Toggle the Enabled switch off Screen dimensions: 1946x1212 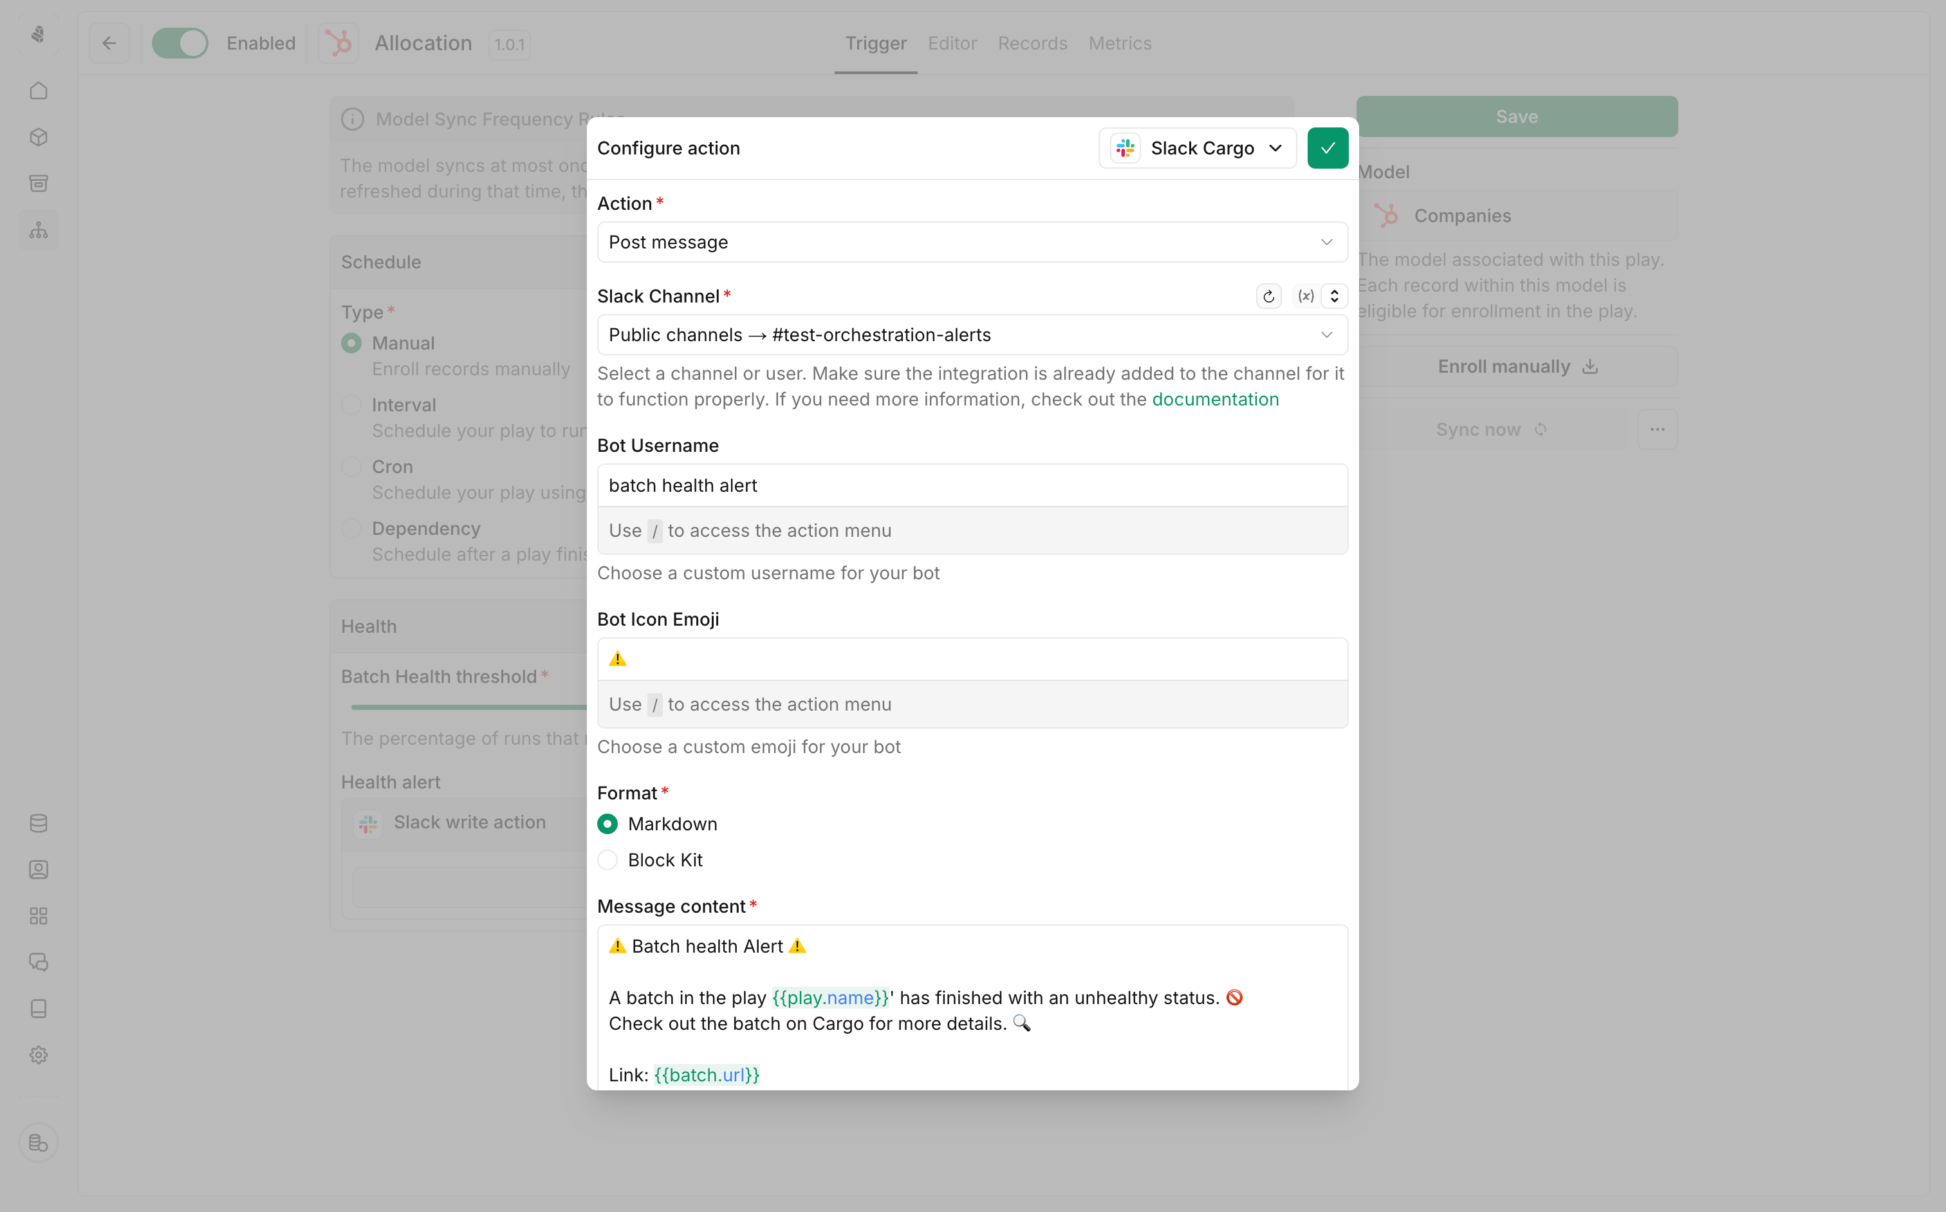pyautogui.click(x=180, y=43)
